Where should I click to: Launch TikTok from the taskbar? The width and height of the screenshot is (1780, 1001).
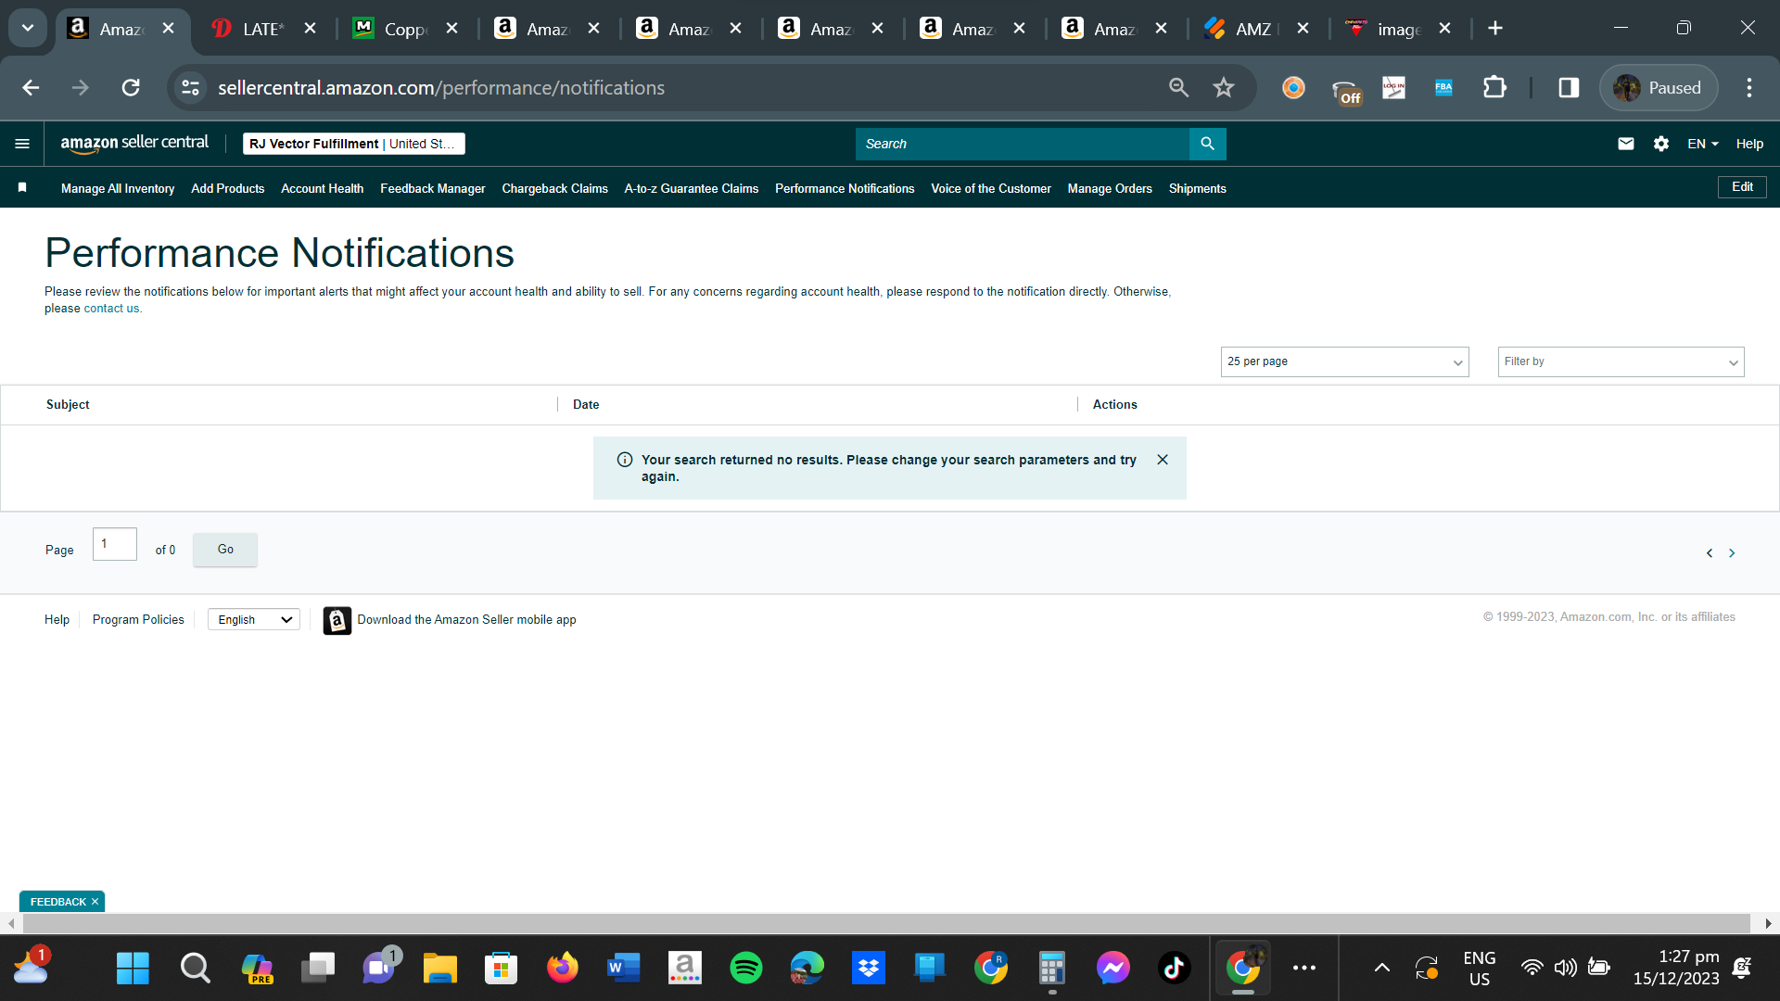(x=1175, y=969)
